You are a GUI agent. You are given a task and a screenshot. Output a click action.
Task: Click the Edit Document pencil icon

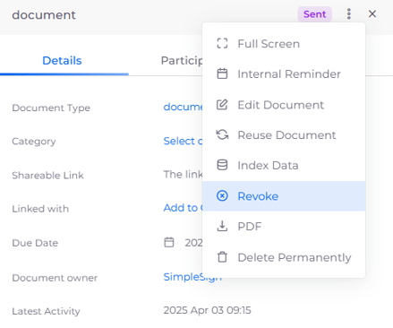(222, 105)
